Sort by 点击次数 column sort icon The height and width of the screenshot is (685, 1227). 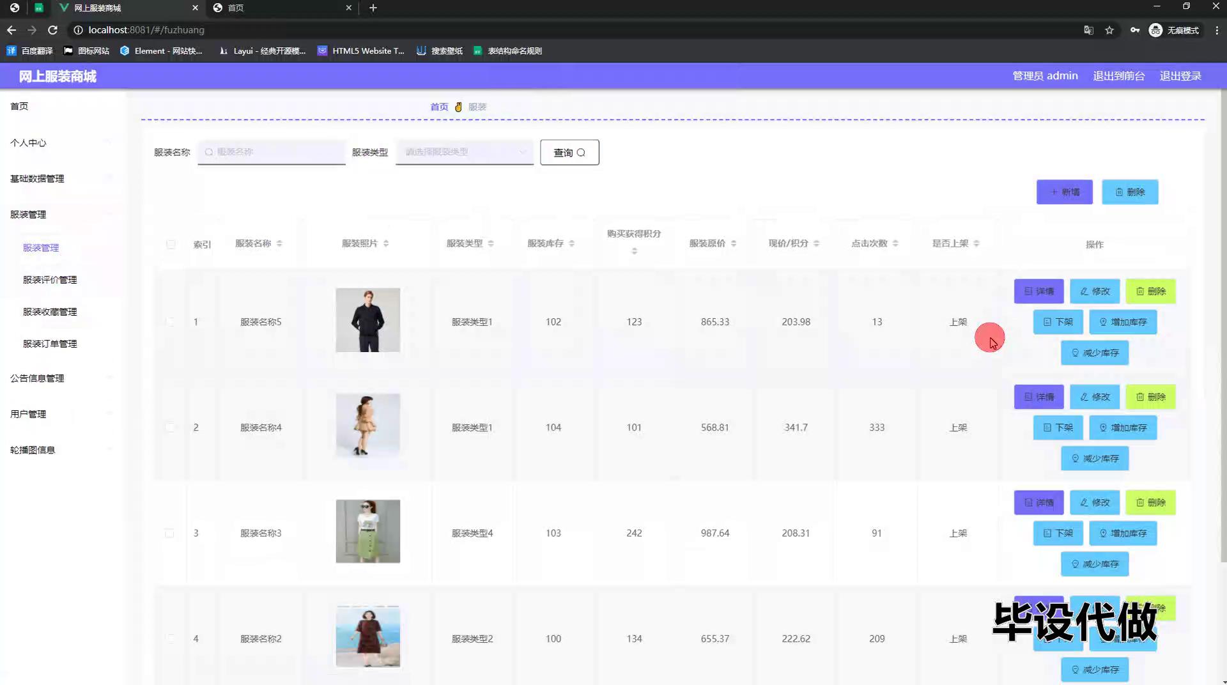click(895, 243)
